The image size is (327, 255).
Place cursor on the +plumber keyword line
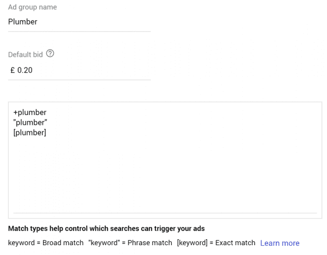pyautogui.click(x=30, y=112)
